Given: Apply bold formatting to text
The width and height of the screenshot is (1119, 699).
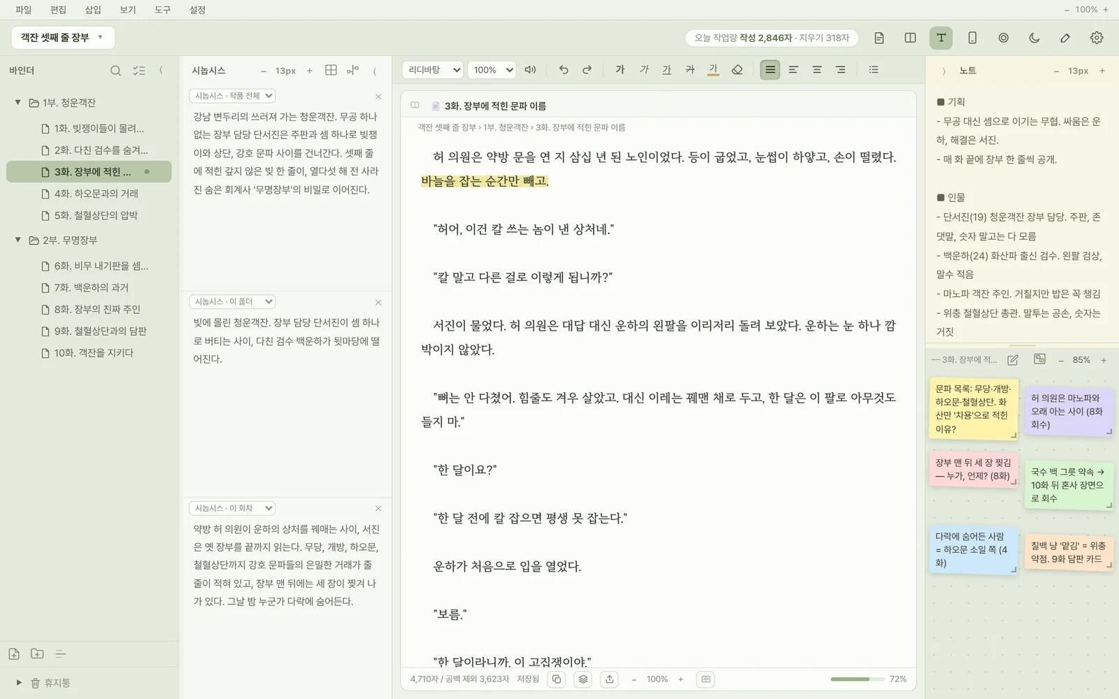Looking at the screenshot, I should tap(620, 70).
